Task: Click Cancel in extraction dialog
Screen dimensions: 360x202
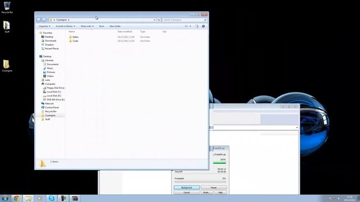Action: point(187,192)
